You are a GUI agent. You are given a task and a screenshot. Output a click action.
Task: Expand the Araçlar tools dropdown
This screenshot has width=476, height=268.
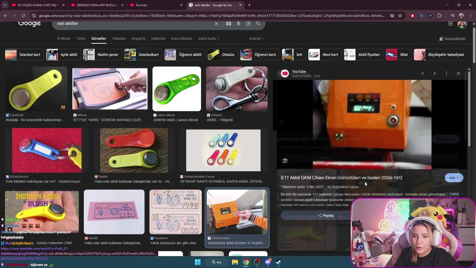pos(257,38)
